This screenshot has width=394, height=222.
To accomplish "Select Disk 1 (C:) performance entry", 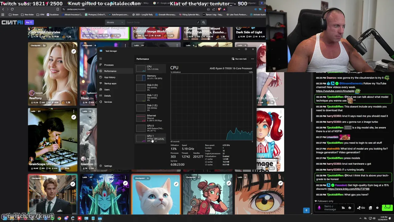I will pos(151,97).
